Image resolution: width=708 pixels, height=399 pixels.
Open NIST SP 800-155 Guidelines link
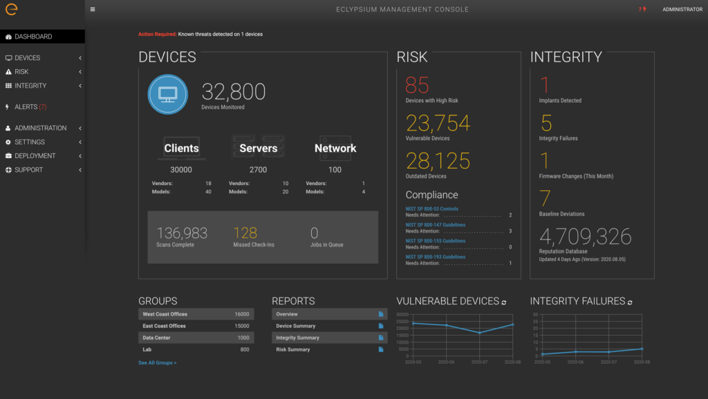click(x=436, y=241)
